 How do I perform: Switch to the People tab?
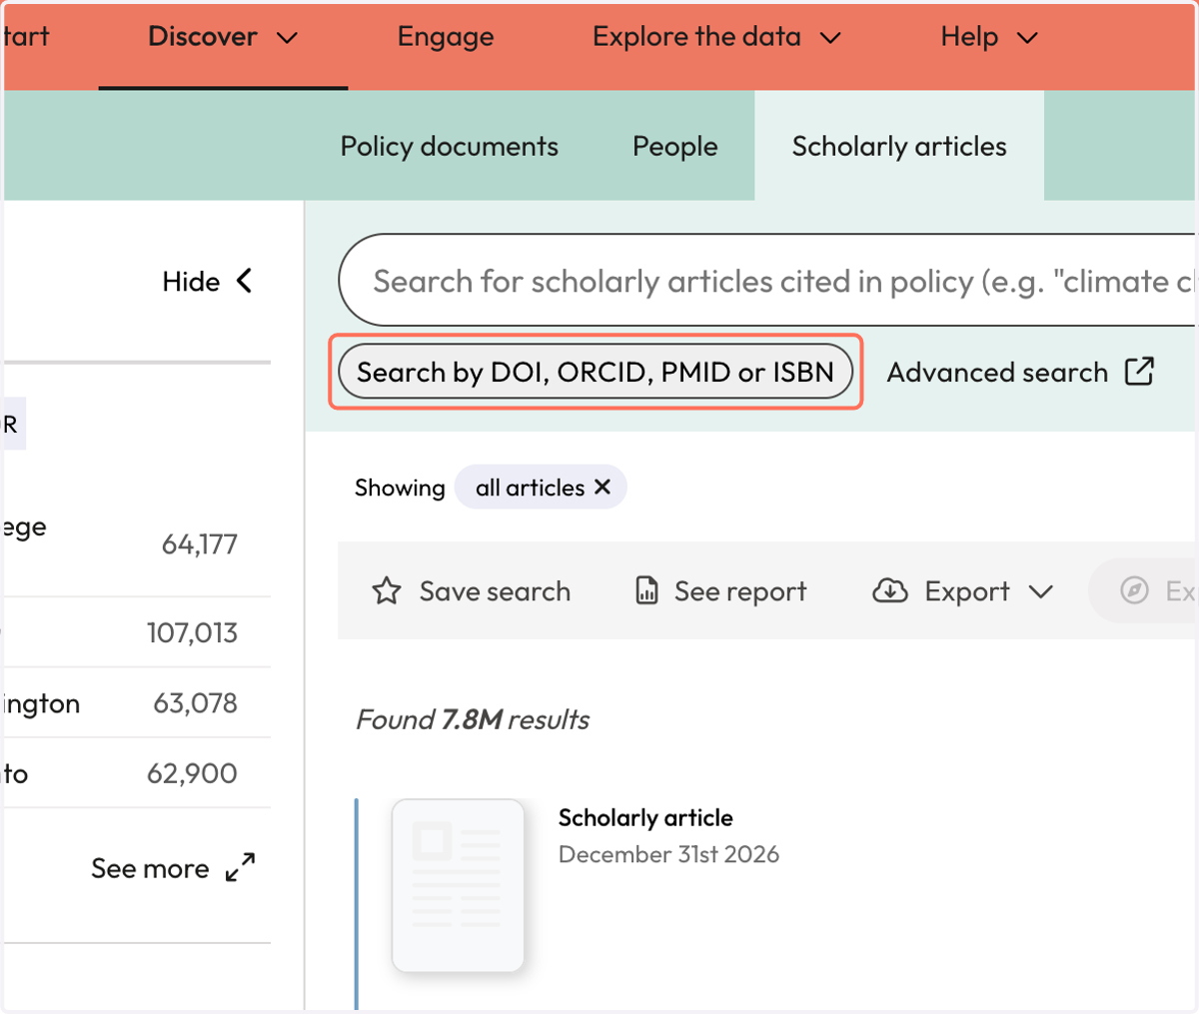(x=675, y=146)
